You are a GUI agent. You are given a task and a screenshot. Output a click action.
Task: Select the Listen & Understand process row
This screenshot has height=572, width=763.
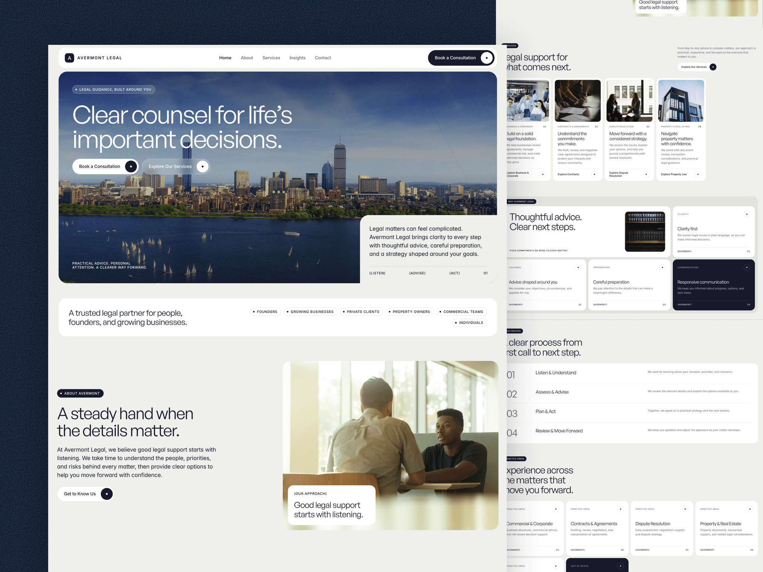[x=631, y=374]
